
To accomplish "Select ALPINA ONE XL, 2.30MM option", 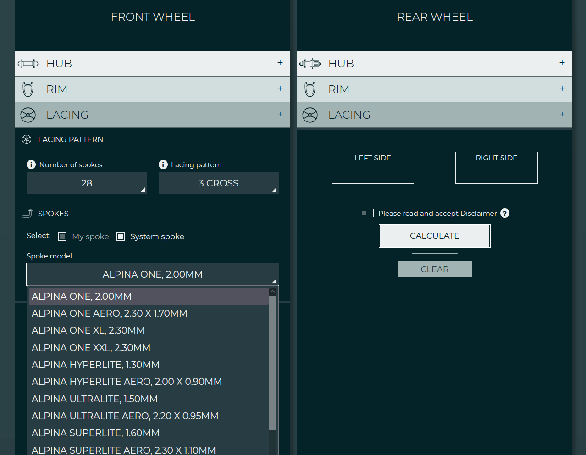I will tap(149, 330).
